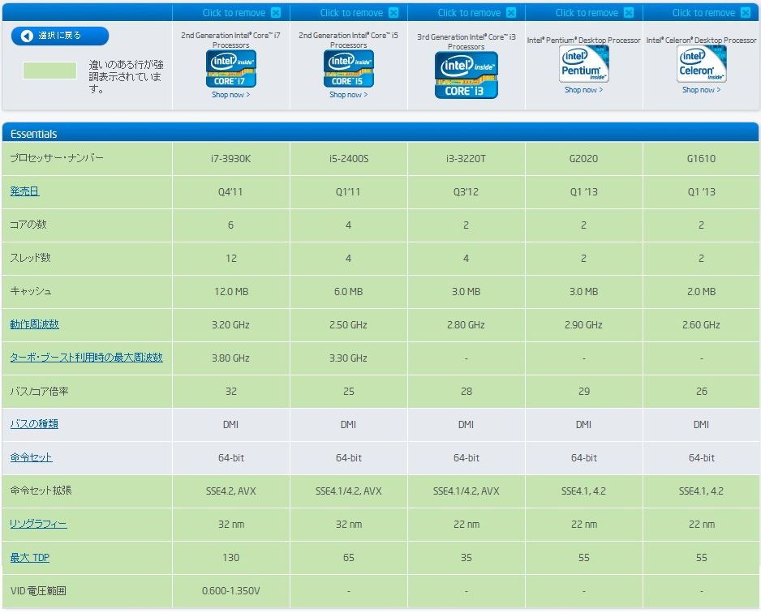The width and height of the screenshot is (761, 613).
Task: Open the 命令セット link
Action: coord(31,457)
